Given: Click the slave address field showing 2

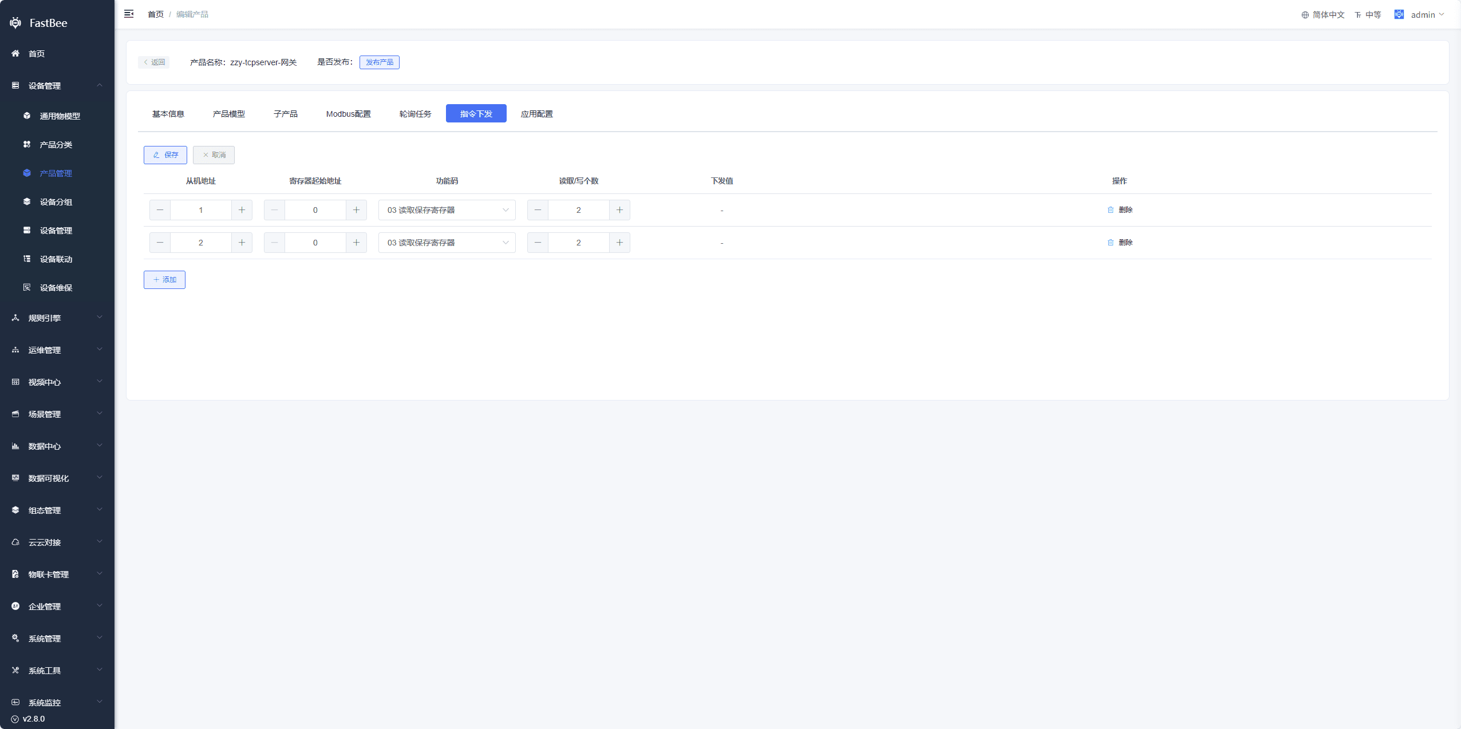Looking at the screenshot, I should coord(201,243).
